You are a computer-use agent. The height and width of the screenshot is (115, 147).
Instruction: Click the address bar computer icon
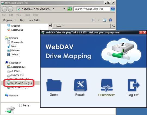pos(19,9)
